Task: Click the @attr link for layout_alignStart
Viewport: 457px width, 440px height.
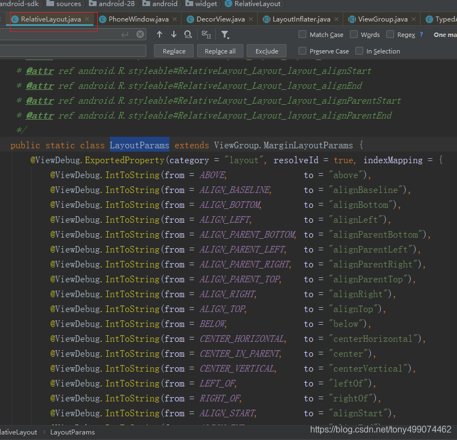Action: point(40,71)
